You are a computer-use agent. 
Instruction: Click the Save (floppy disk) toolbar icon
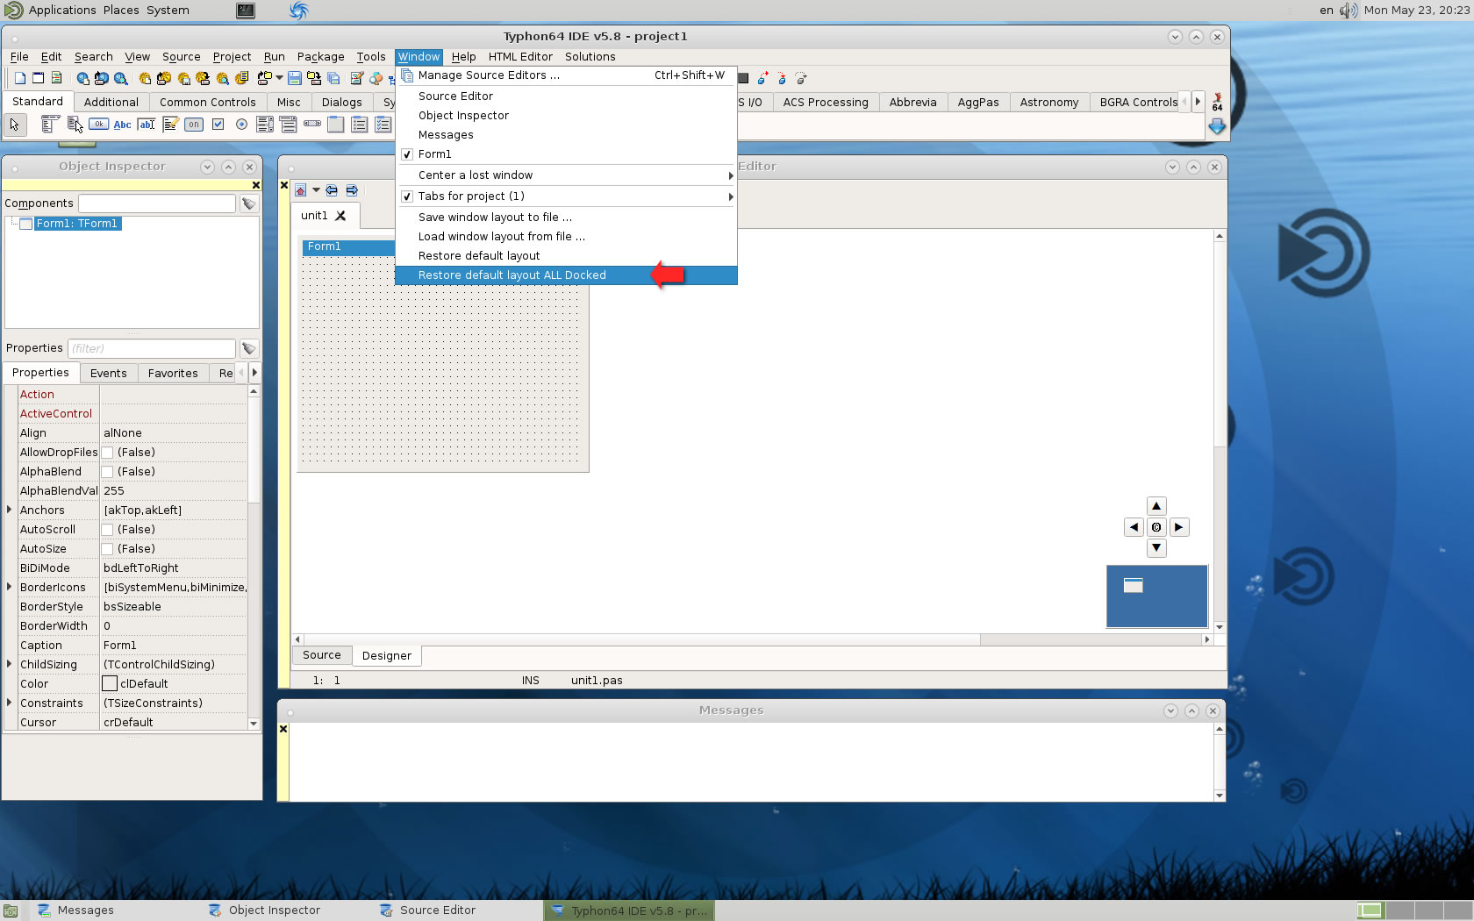(295, 78)
